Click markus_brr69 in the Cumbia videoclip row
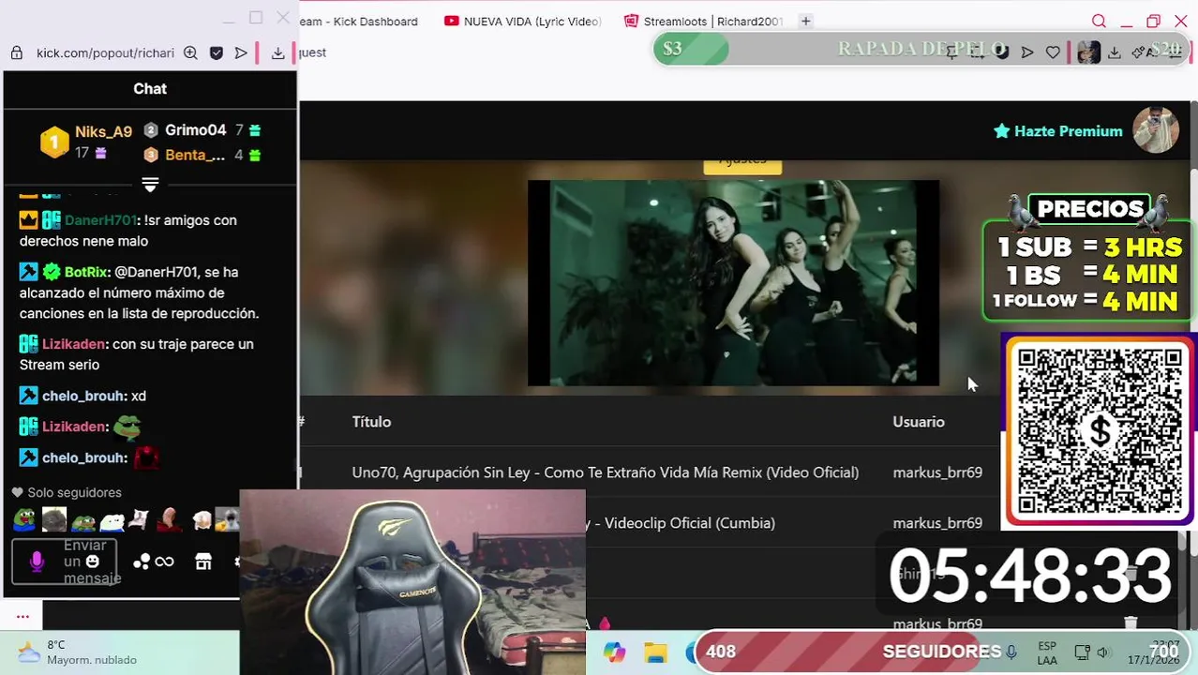The width and height of the screenshot is (1198, 675). 937,523
